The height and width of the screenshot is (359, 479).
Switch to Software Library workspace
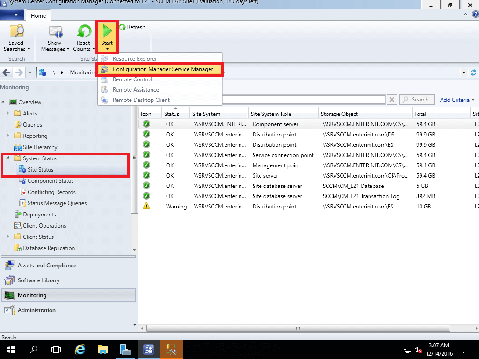tap(68, 280)
